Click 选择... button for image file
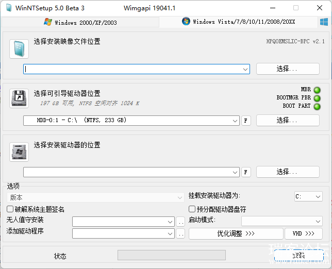Image resolution: width=332 pixels, height=269 pixels. [x=288, y=69]
